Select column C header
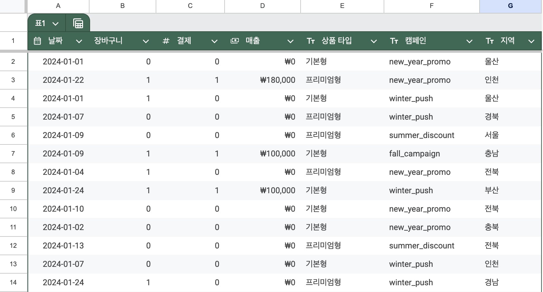 [x=190, y=6]
